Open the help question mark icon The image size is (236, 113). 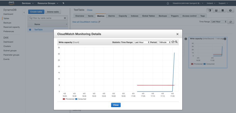point(230,10)
